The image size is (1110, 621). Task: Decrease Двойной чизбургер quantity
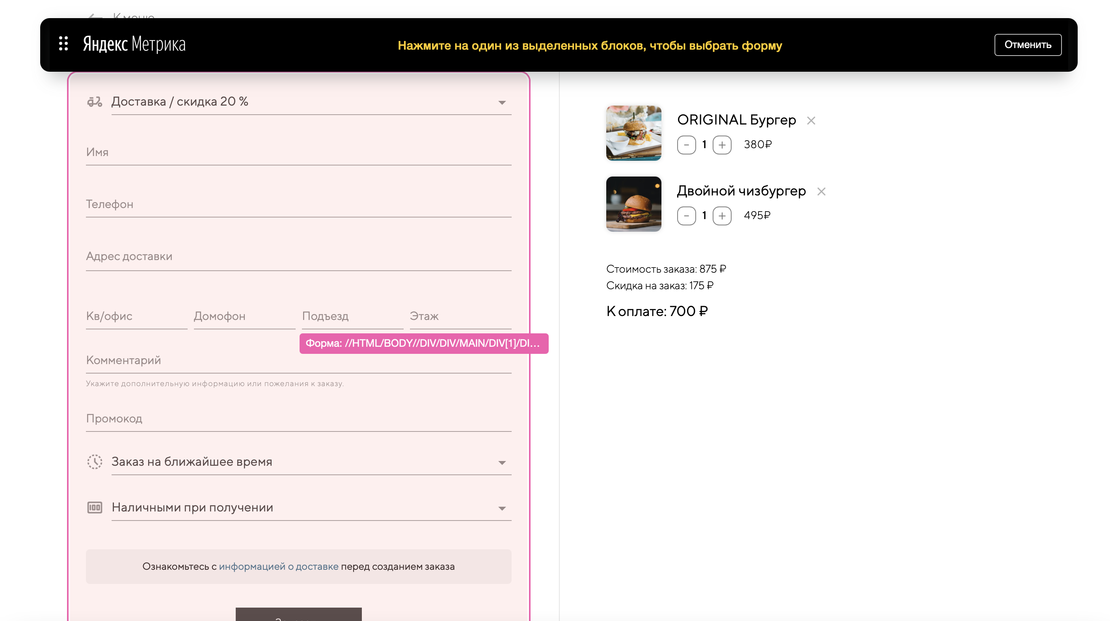pyautogui.click(x=686, y=216)
